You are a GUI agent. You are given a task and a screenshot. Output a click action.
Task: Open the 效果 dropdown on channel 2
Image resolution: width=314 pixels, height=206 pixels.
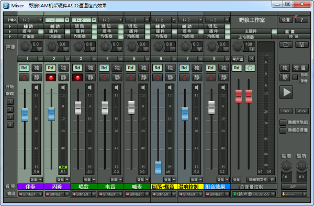[63, 179]
